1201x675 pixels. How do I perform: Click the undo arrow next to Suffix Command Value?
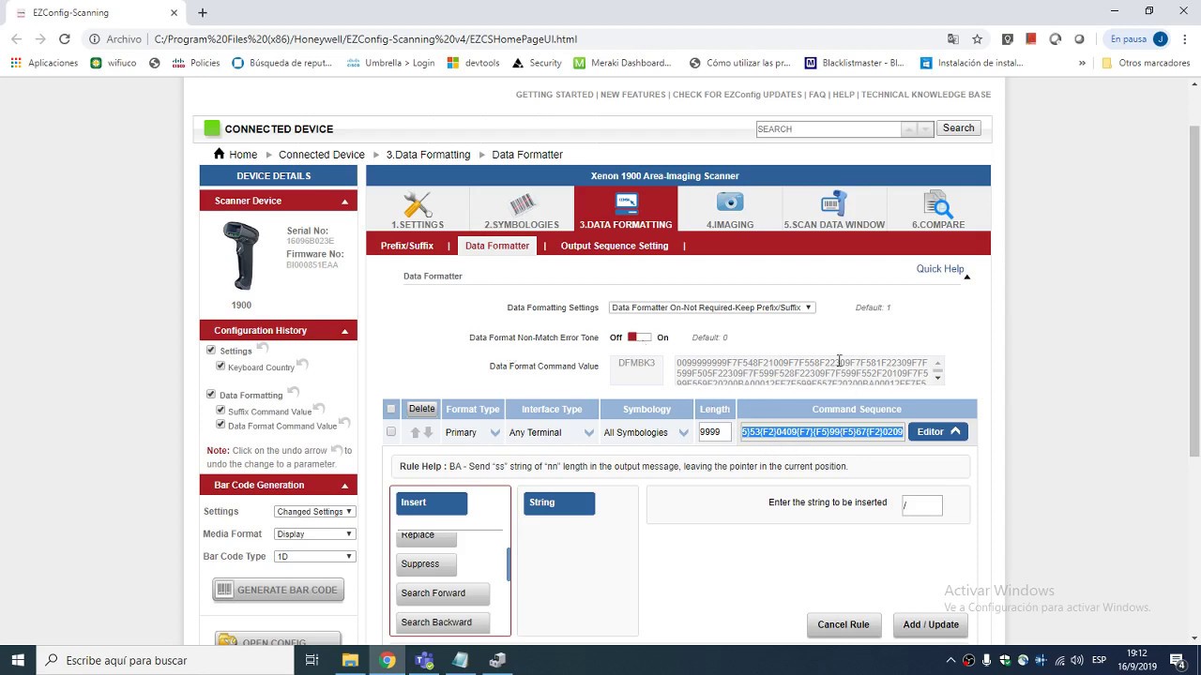(x=319, y=408)
